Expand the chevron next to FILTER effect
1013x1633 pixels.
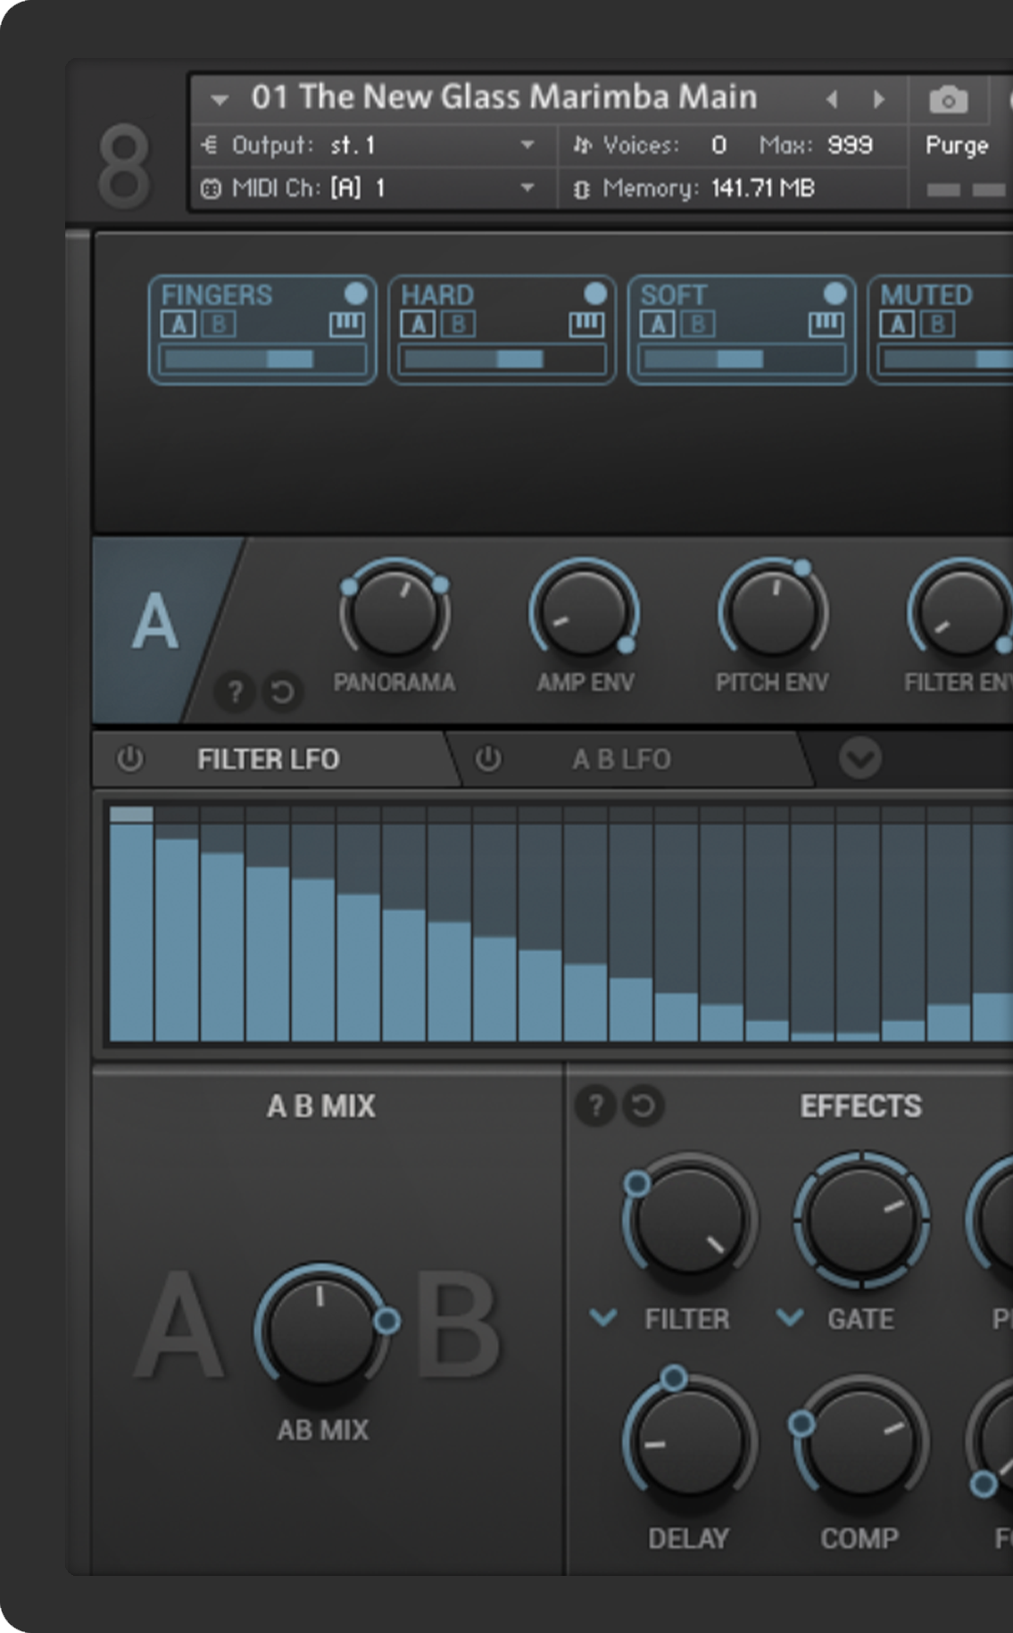click(603, 1317)
